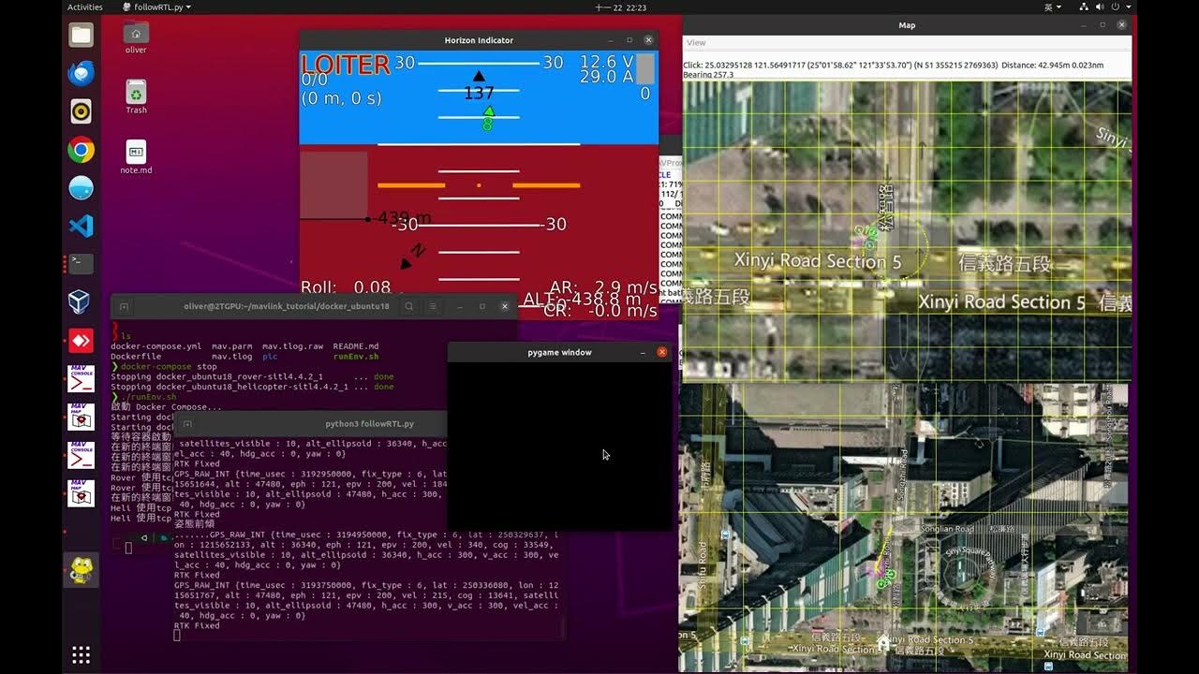This screenshot has width=1199, height=674.
Task: Click the battery level bar in Horizon Indicator
Action: coord(644,69)
